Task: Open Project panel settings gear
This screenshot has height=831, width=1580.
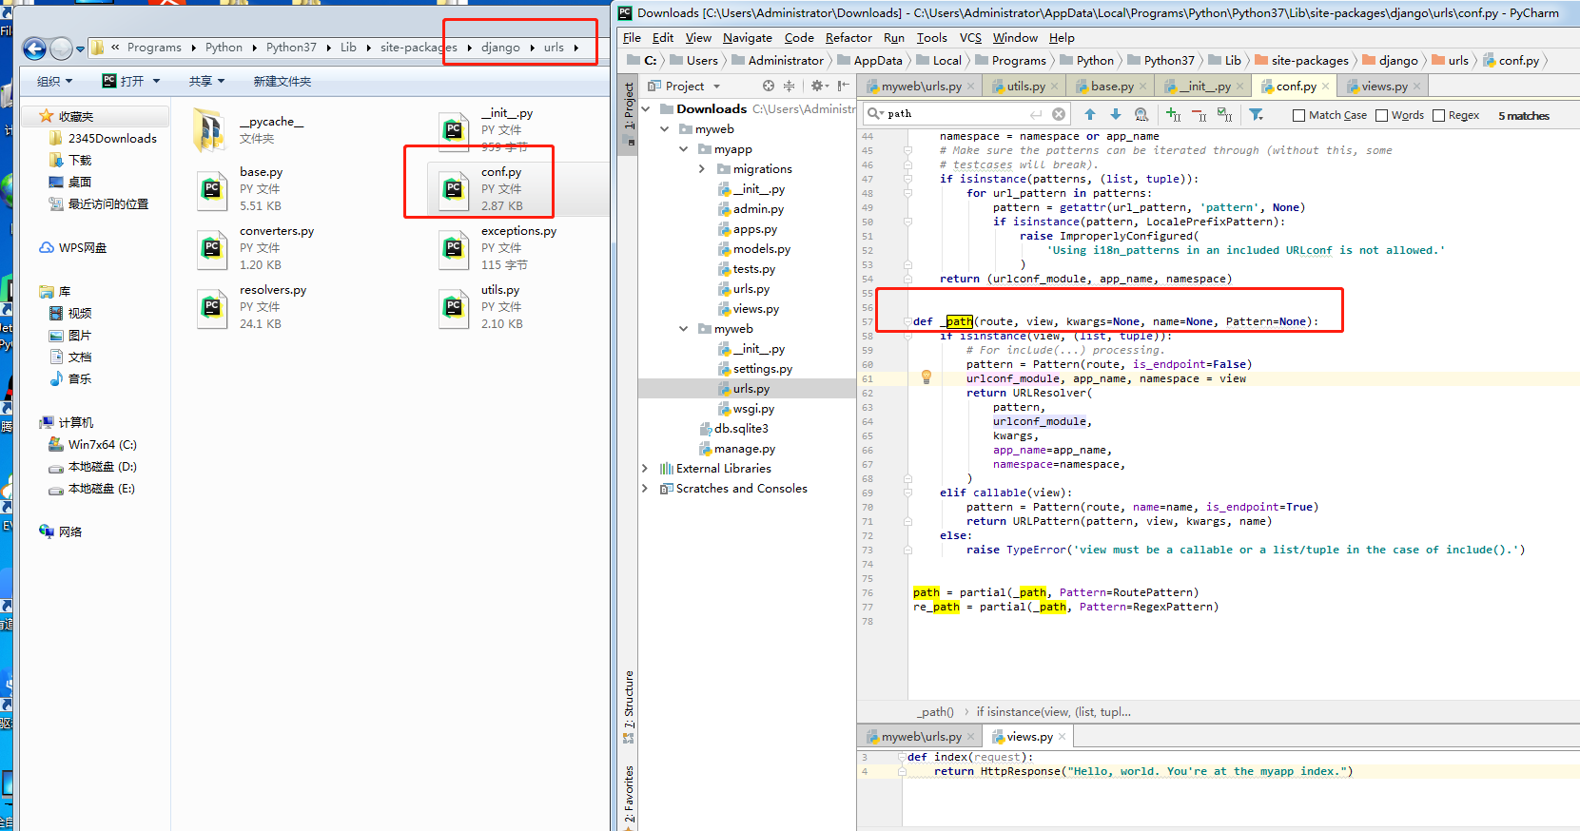Action: (819, 86)
